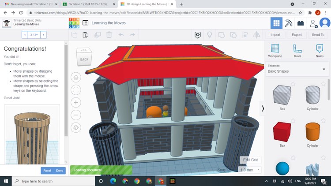Select the Workplane tool

[x=275, y=51]
